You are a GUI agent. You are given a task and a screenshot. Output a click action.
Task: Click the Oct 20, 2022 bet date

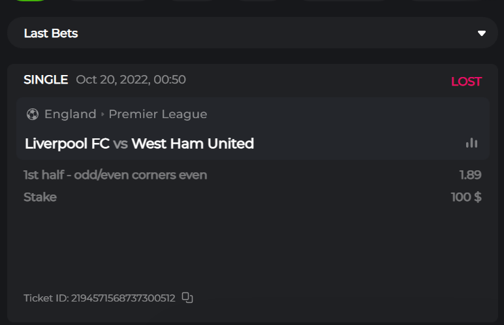(131, 80)
